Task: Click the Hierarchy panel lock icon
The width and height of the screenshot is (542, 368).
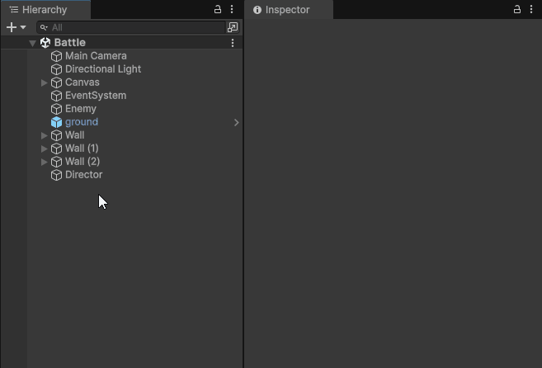Action: [218, 10]
